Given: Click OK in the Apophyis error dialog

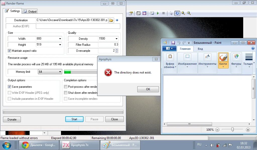Looking at the screenshot, I should (148, 89).
